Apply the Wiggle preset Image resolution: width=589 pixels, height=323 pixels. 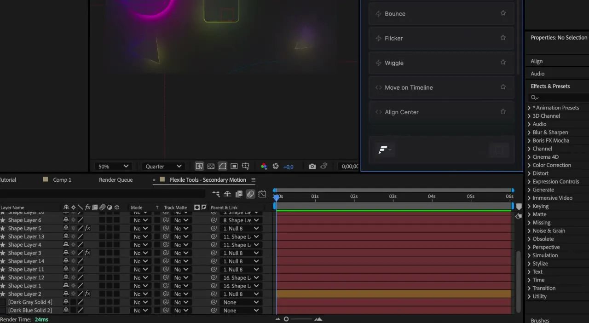(441, 63)
